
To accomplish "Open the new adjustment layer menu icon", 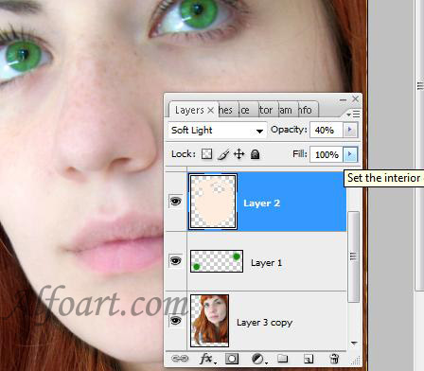I will tap(258, 359).
